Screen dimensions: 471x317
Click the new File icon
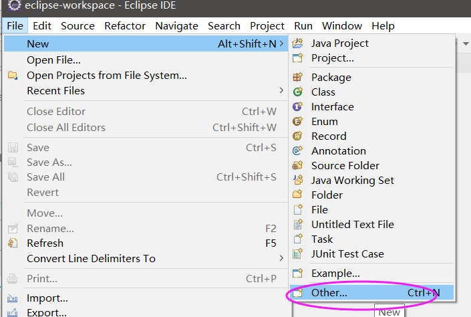coord(298,209)
